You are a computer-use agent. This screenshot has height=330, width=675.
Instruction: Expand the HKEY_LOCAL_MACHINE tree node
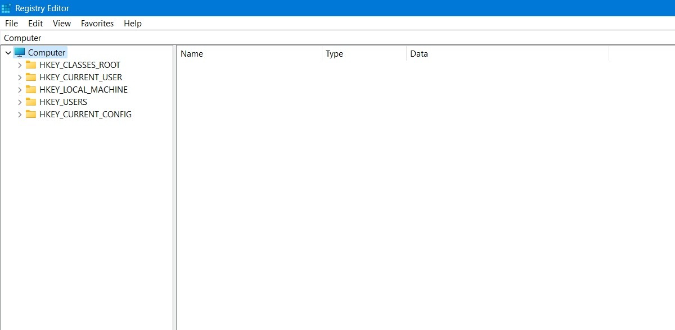point(20,89)
